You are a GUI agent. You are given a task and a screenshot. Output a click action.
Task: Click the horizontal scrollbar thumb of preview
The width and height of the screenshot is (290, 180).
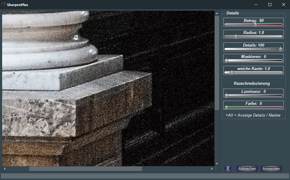85,169
